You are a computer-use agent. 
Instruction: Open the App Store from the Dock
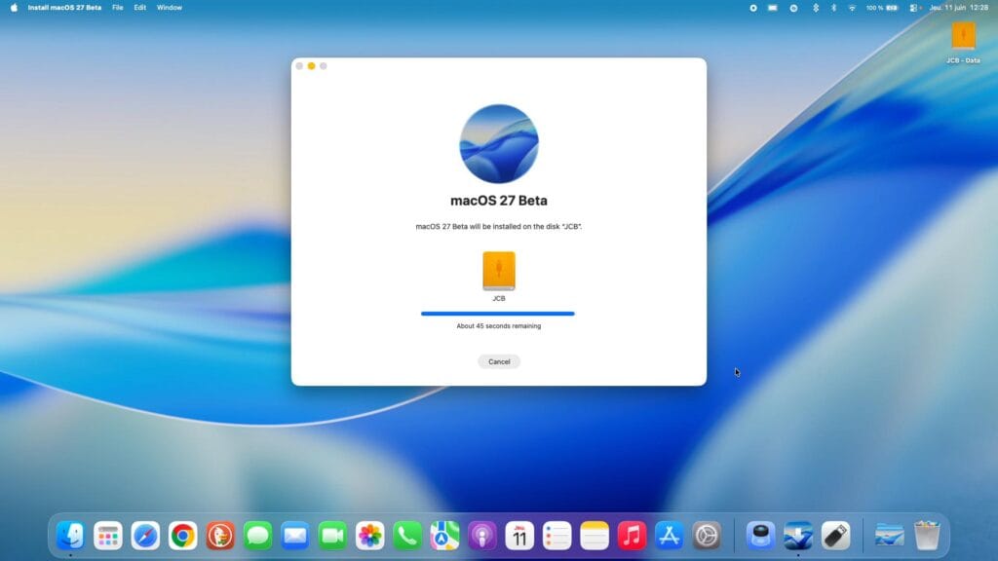point(669,536)
